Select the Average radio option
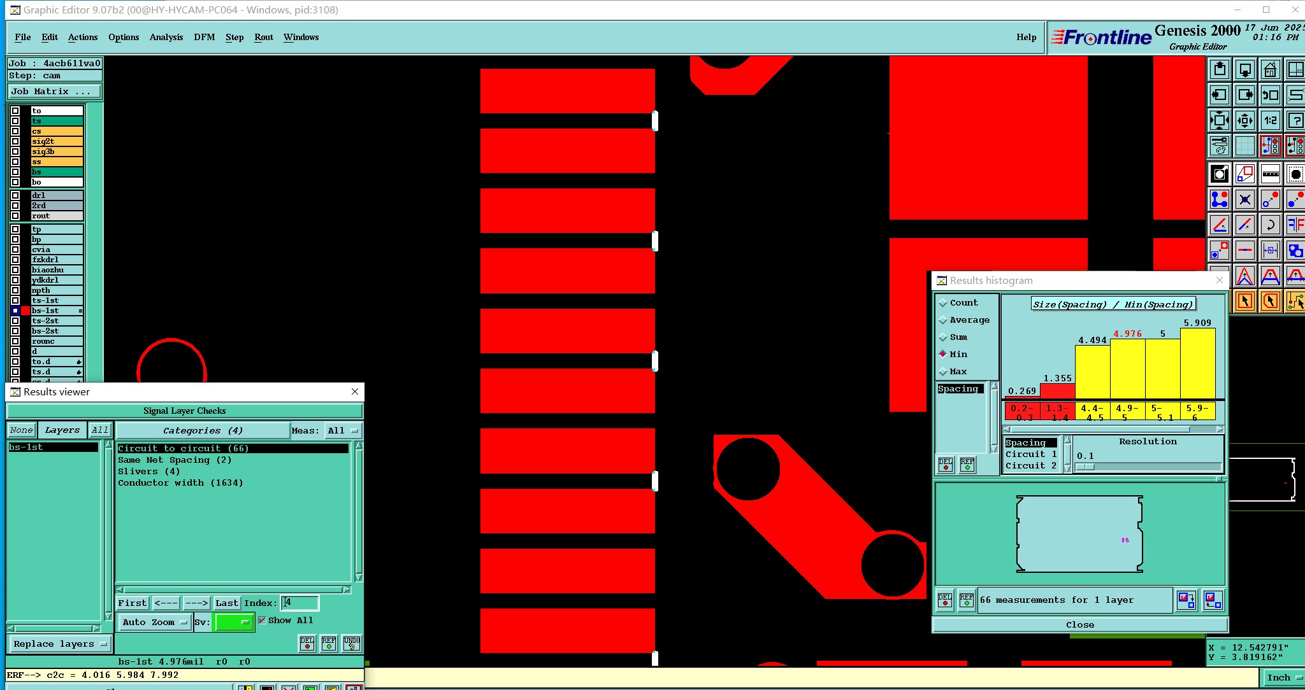This screenshot has width=1305, height=690. tap(943, 320)
